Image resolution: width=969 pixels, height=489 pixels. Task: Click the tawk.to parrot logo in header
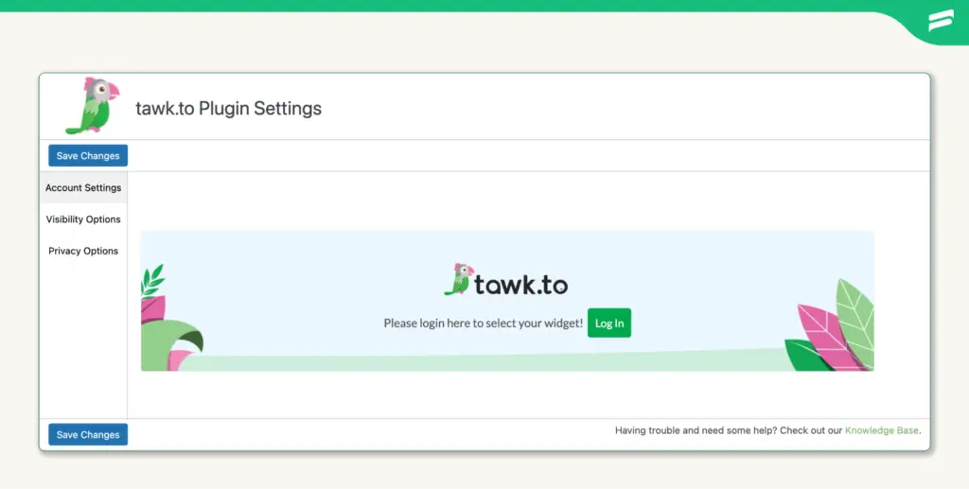point(93,106)
